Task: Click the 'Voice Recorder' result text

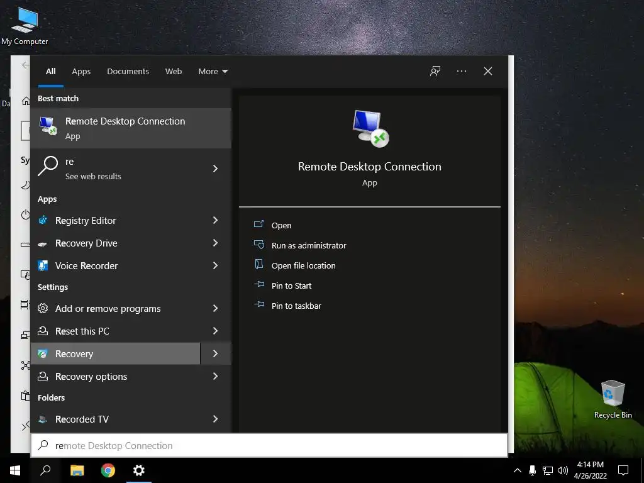Action: click(x=87, y=266)
